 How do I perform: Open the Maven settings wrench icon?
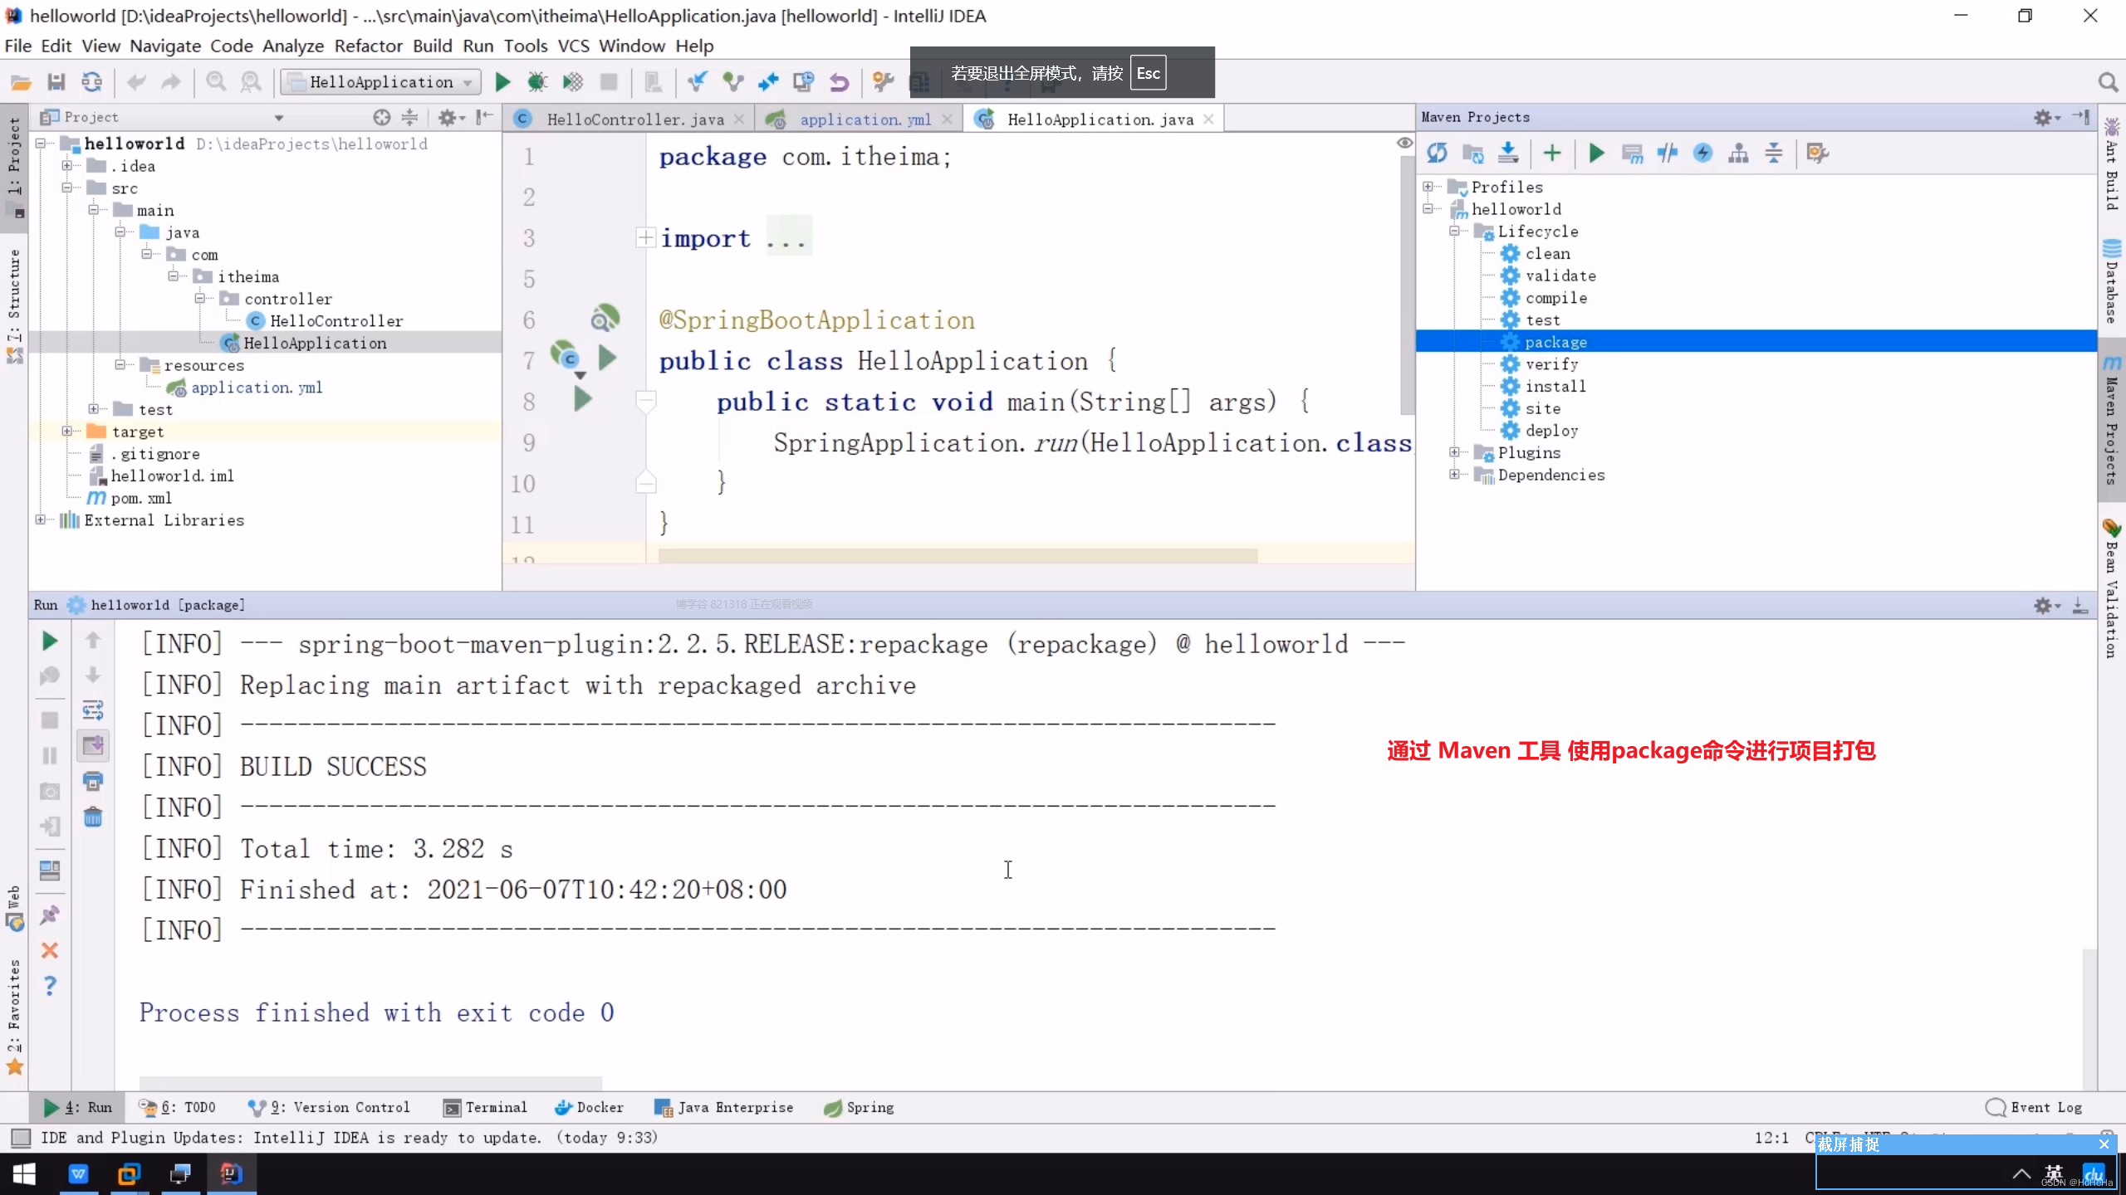click(1818, 153)
